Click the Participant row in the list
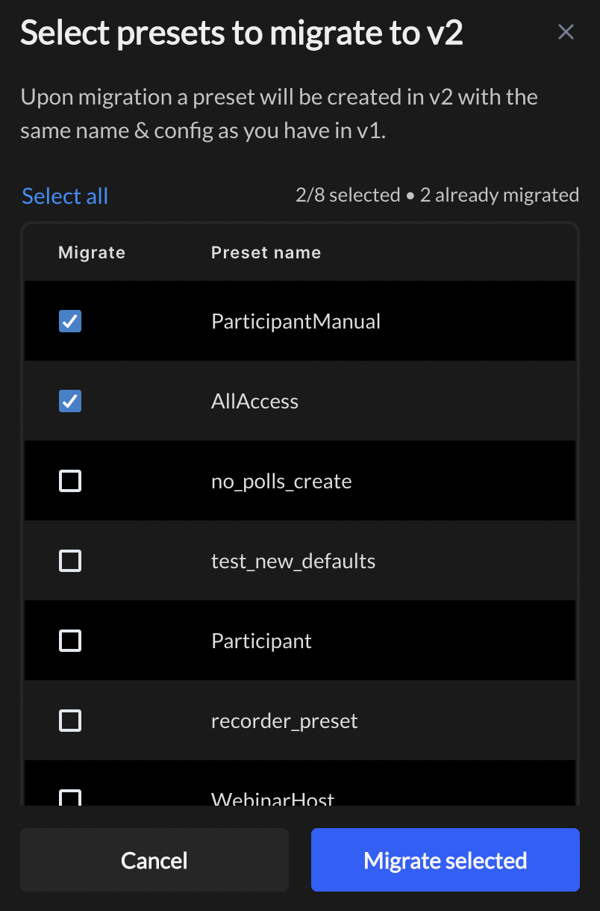The height and width of the screenshot is (911, 600). pos(261,641)
